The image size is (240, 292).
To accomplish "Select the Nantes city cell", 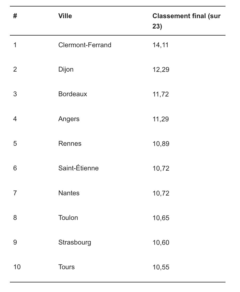I will point(69,193).
